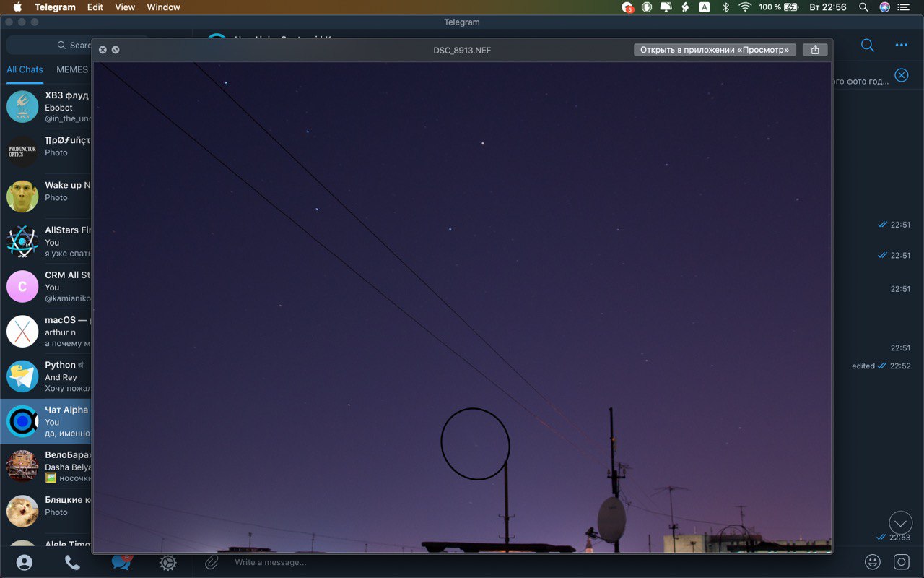Open Spotlight search in menu bar
Viewport: 924px width, 578px height.
point(863,7)
